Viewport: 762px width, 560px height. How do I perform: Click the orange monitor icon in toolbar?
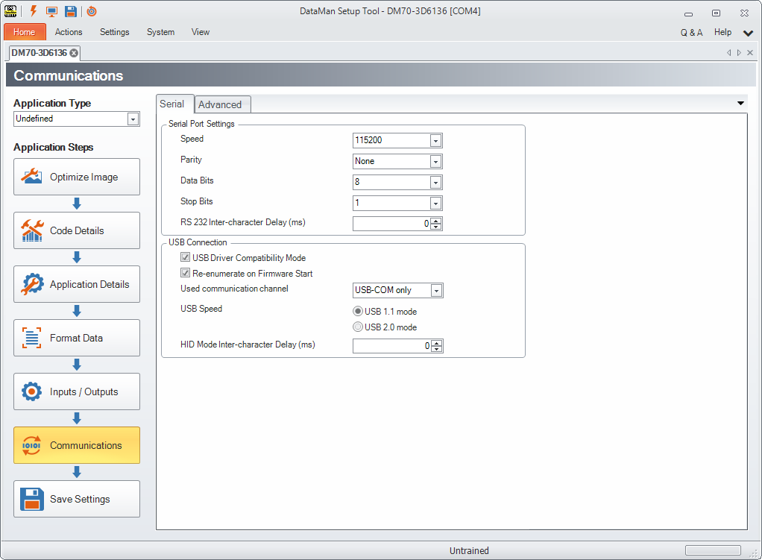pos(51,11)
